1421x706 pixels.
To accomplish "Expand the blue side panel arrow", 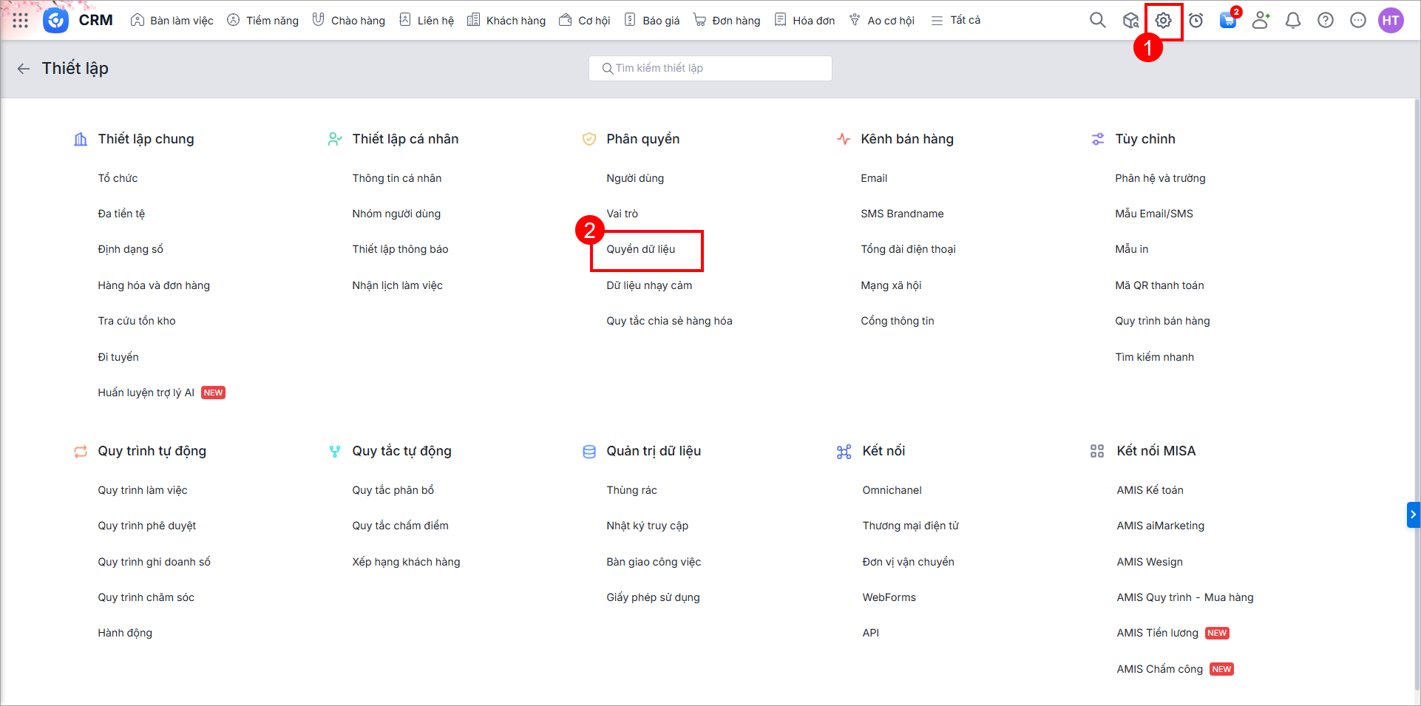I will click(1413, 515).
